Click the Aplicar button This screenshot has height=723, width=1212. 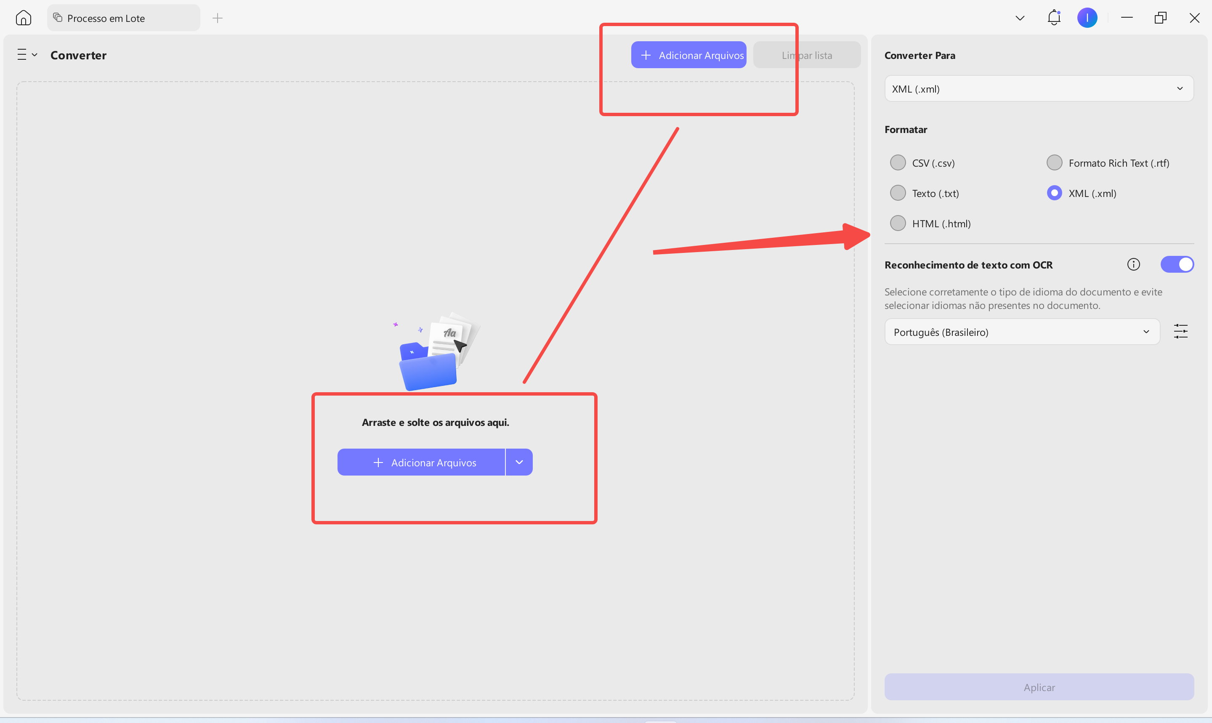pyautogui.click(x=1039, y=687)
